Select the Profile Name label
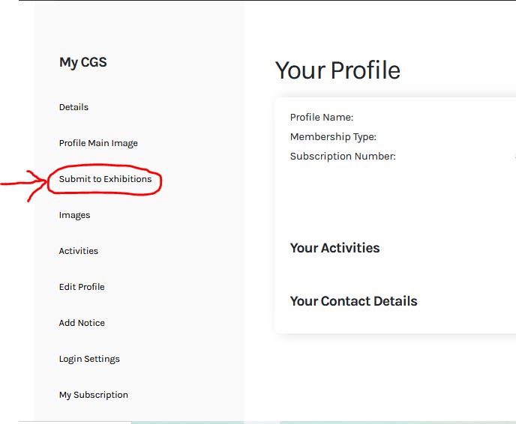Image resolution: width=516 pixels, height=424 pixels. 321,118
